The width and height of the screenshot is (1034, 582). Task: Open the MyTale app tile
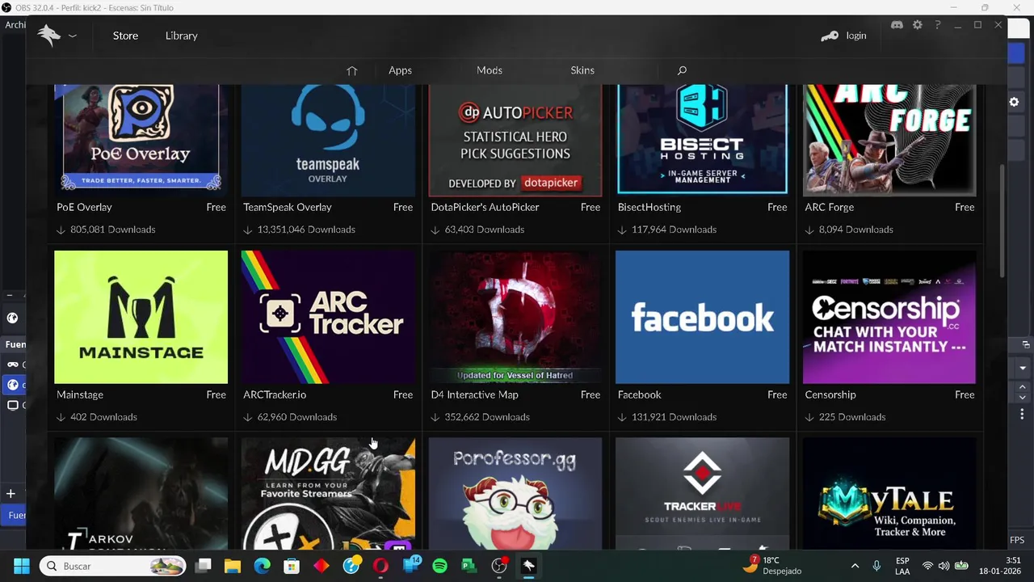coord(889,494)
